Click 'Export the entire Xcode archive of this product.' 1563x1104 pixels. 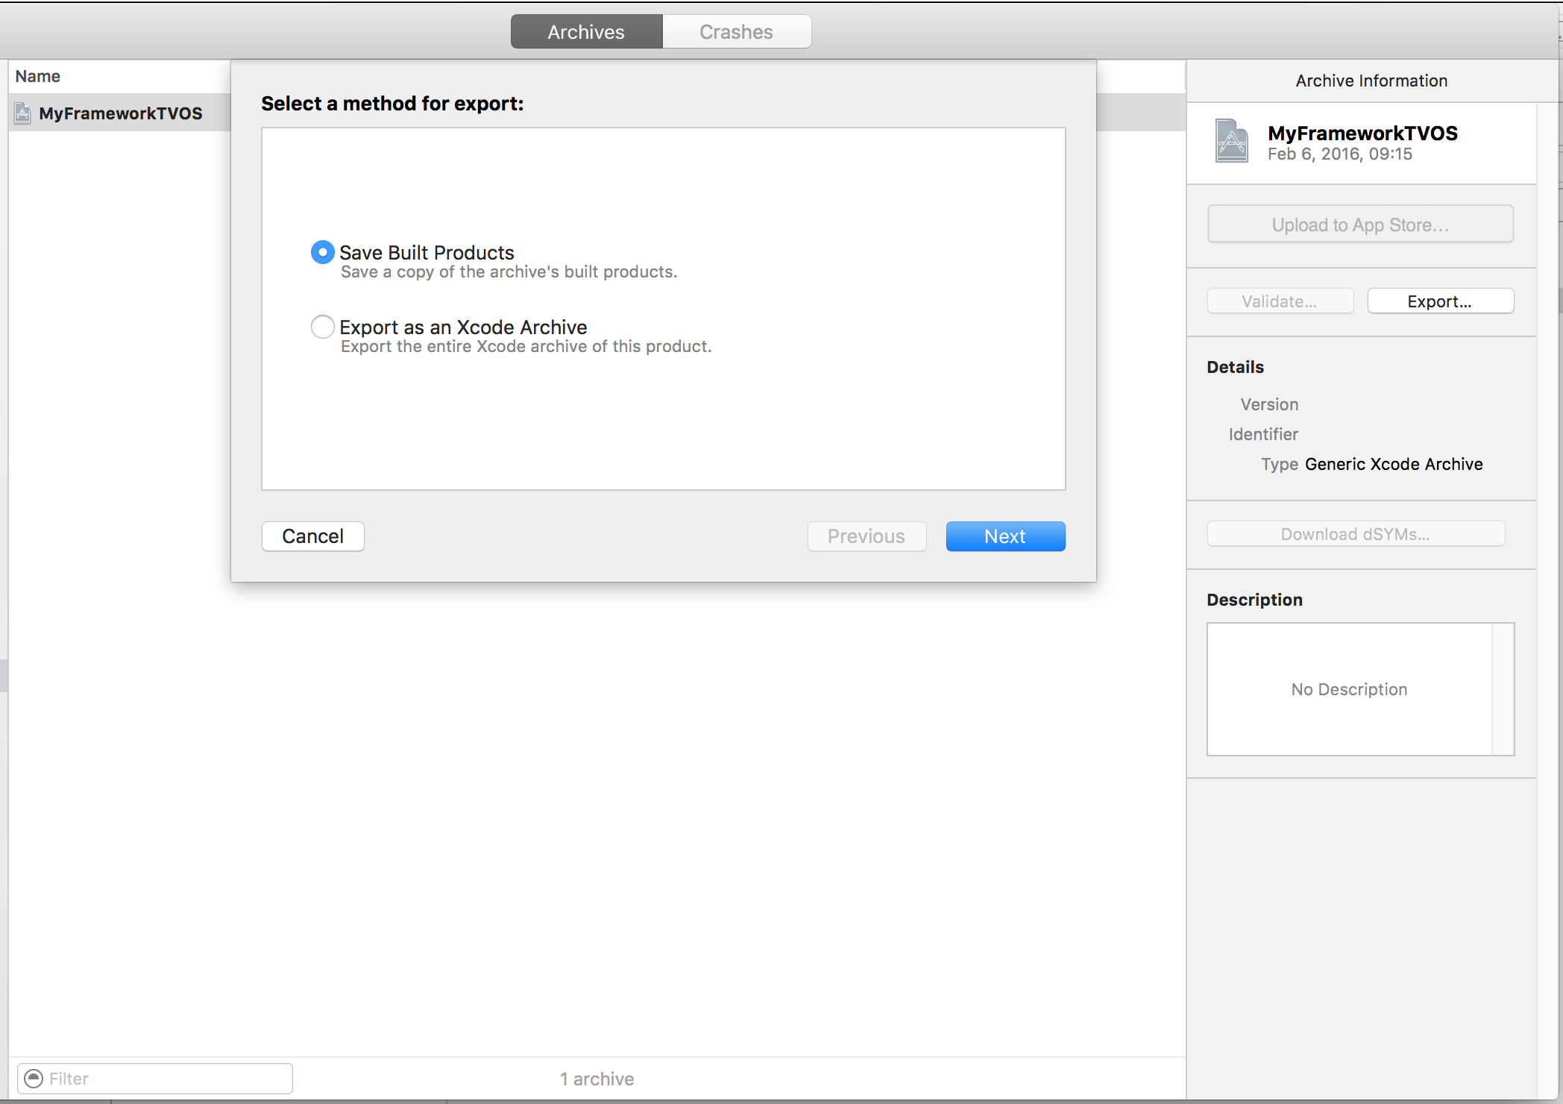coord(526,347)
